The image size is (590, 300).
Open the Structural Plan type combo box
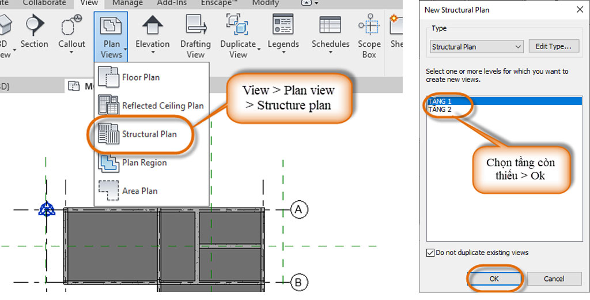pyautogui.click(x=476, y=47)
